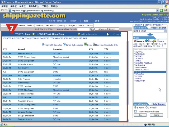This screenshot has width=169, height=127.
Task: Switch language to 繁體 link
Action: tap(86, 21)
